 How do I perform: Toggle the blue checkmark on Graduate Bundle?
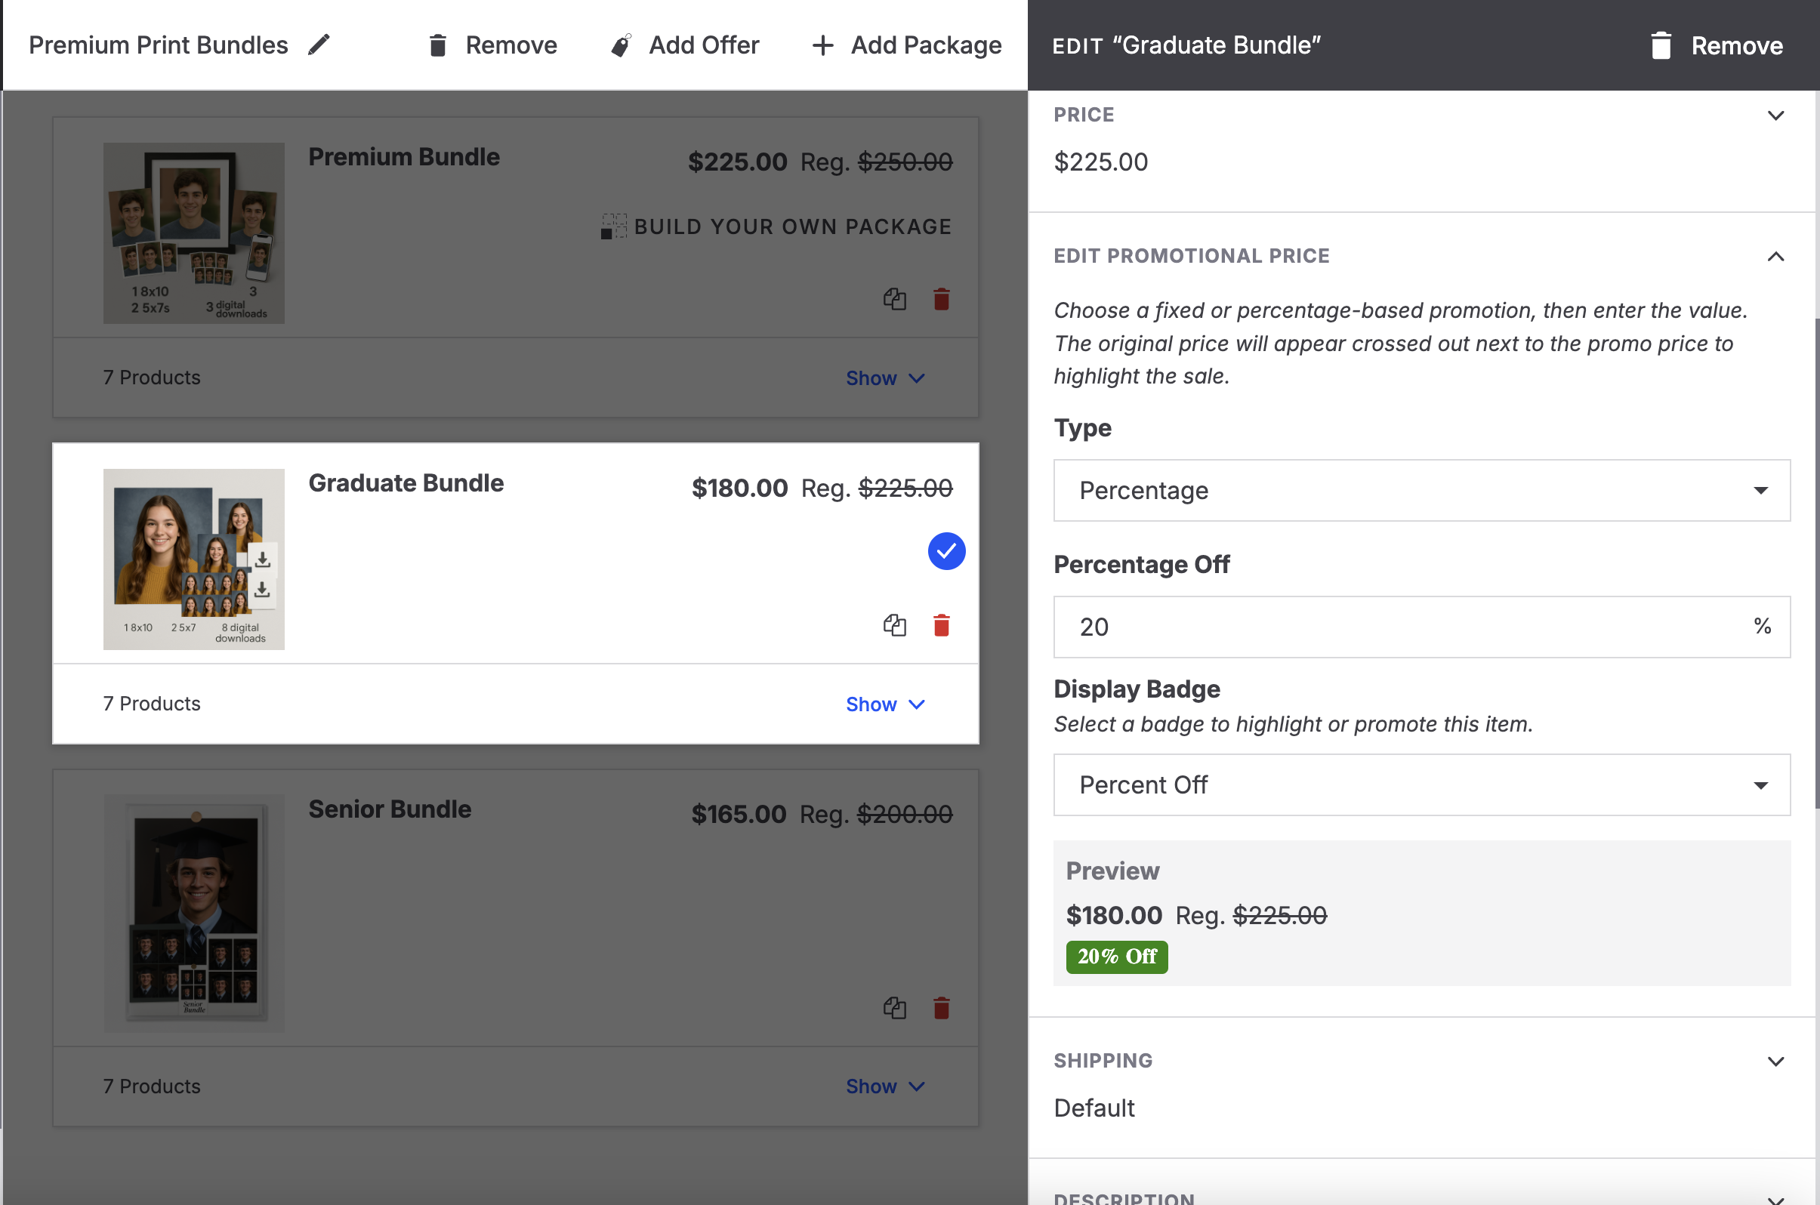point(946,551)
